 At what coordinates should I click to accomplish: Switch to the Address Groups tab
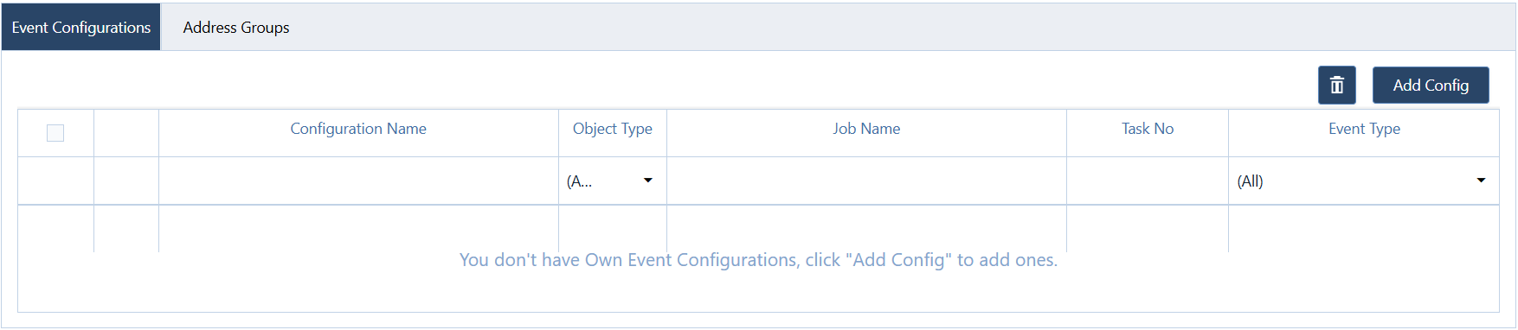tap(236, 28)
